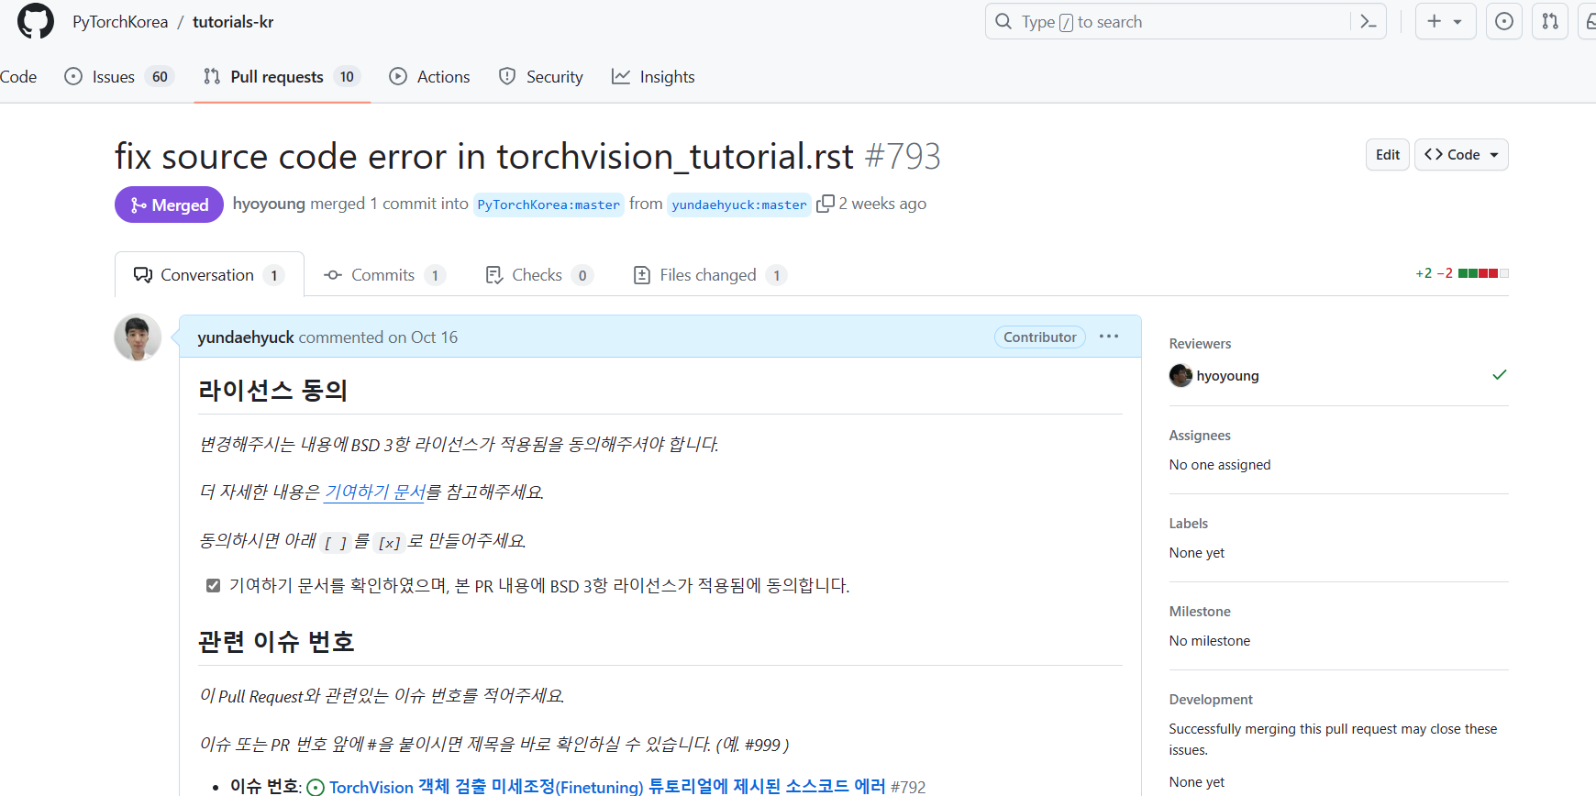Switch to the Issues tab
The width and height of the screenshot is (1596, 796).
[118, 77]
